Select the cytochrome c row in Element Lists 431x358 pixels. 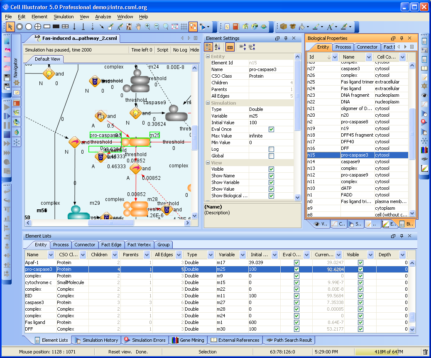tap(216, 282)
